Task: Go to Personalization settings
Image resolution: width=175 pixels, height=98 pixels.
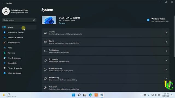Action: click(x=19, y=43)
